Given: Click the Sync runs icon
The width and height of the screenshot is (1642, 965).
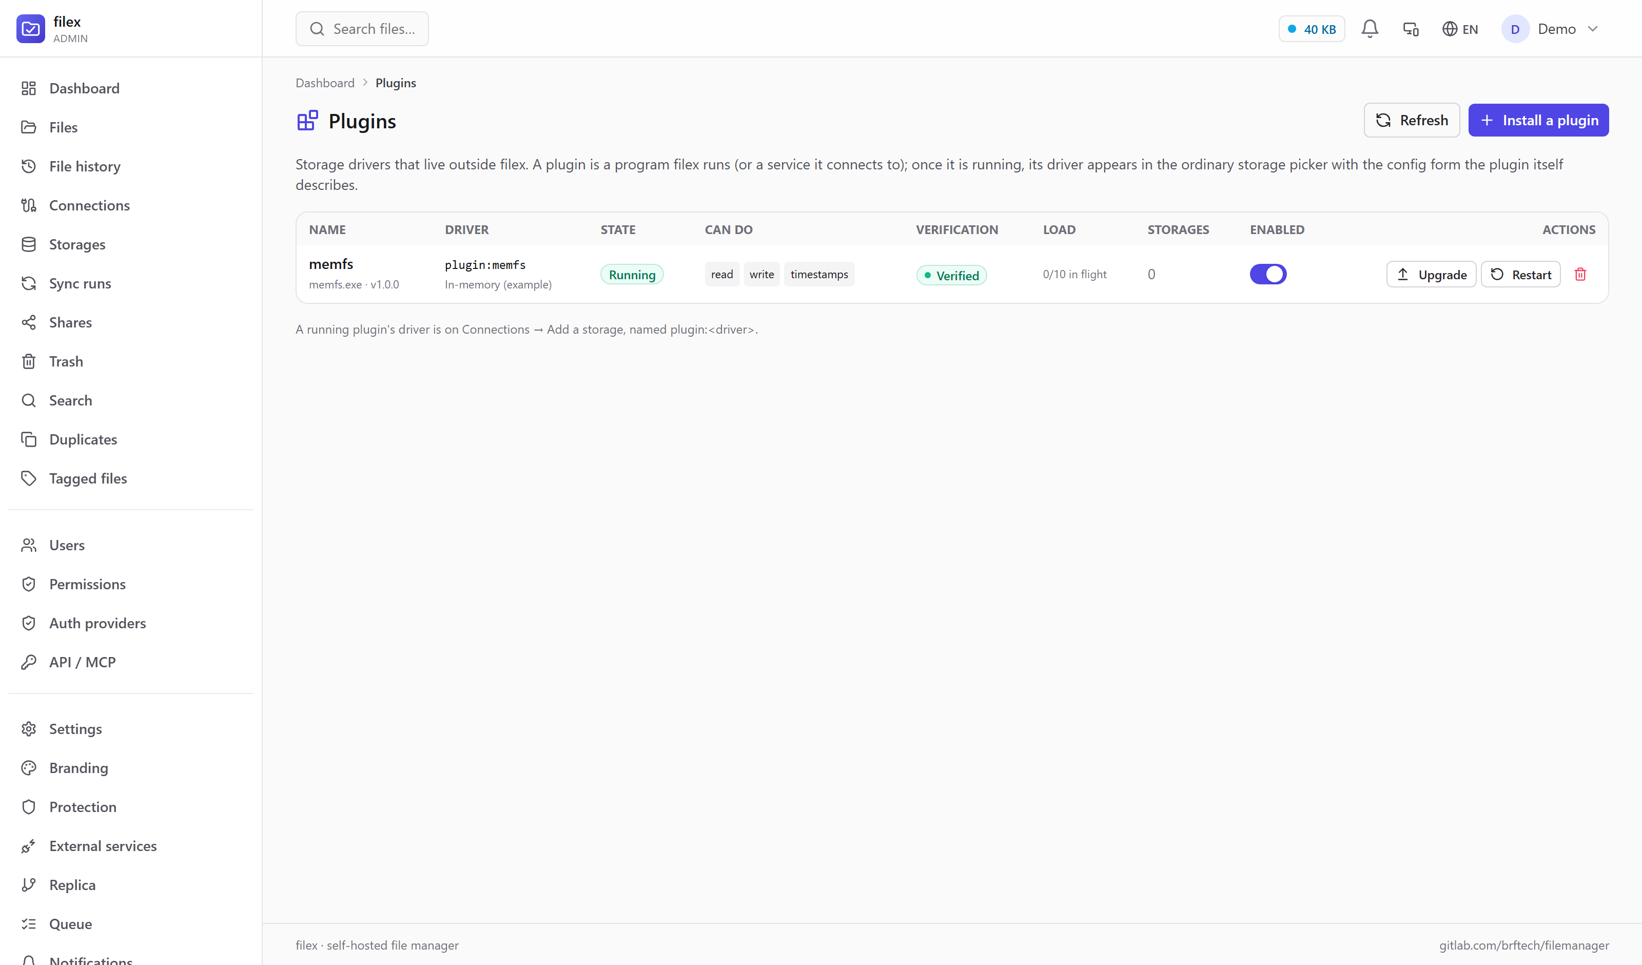Looking at the screenshot, I should [29, 284].
